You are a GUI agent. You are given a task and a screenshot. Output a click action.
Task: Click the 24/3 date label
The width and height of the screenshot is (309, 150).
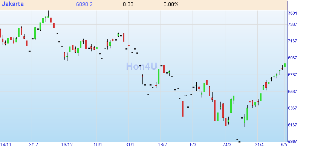227,145
